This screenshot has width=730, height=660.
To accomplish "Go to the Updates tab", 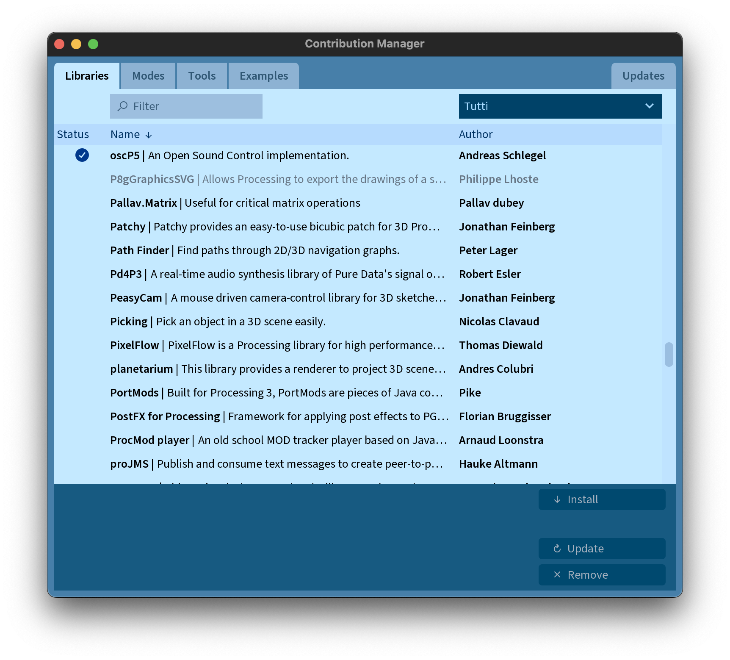I will coord(643,76).
